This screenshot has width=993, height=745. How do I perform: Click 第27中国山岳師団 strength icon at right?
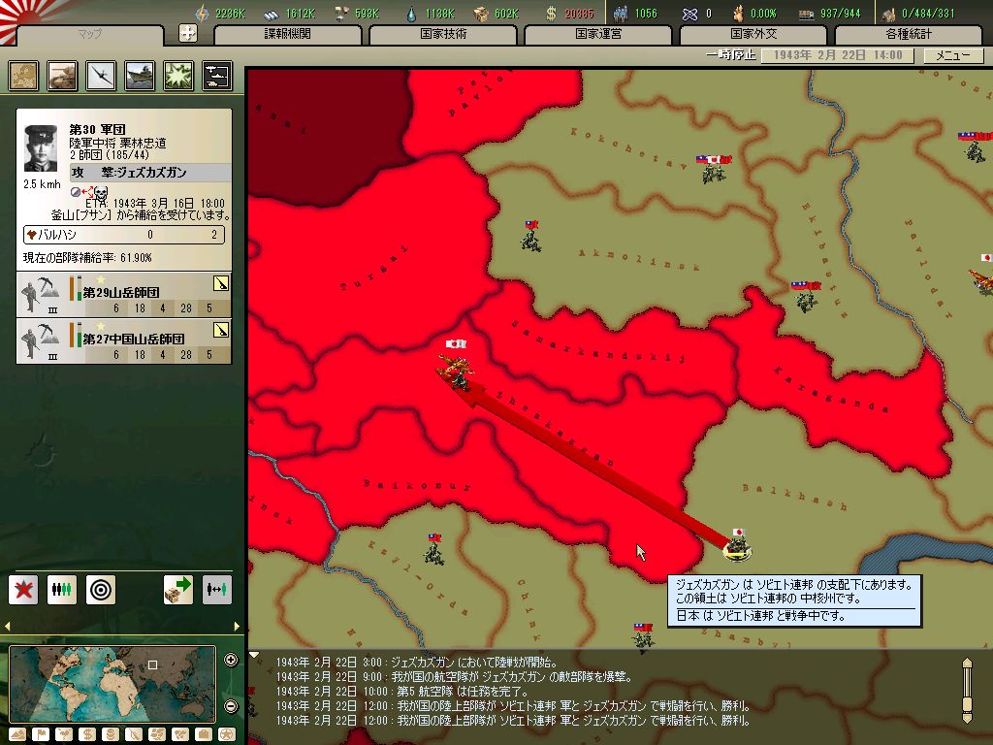221,330
